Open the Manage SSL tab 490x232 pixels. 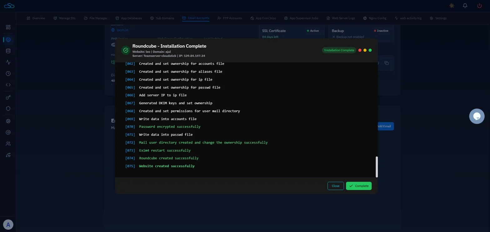coord(64,18)
